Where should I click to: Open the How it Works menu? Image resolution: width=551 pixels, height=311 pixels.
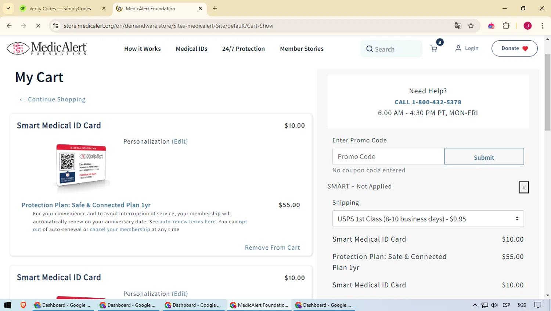coord(143,49)
